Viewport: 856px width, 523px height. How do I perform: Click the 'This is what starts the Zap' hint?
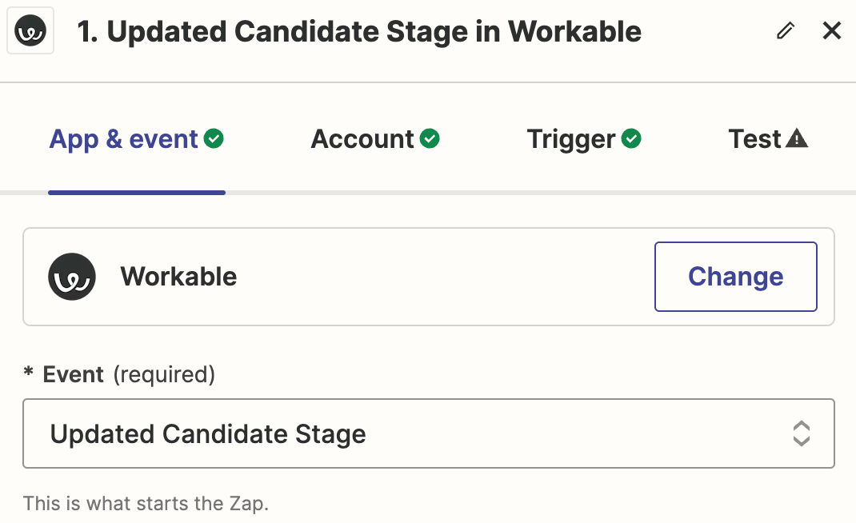click(146, 504)
